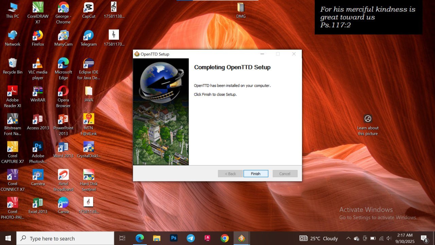Select the Adobe Reader XI shortcut
The width and height of the screenshot is (435, 245).
13,97
